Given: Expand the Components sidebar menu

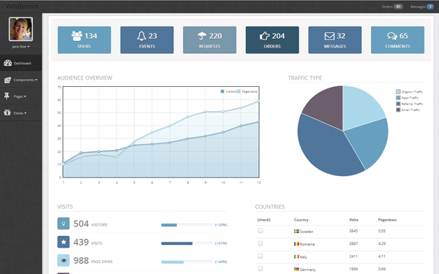Looking at the screenshot, I should pos(21,80).
